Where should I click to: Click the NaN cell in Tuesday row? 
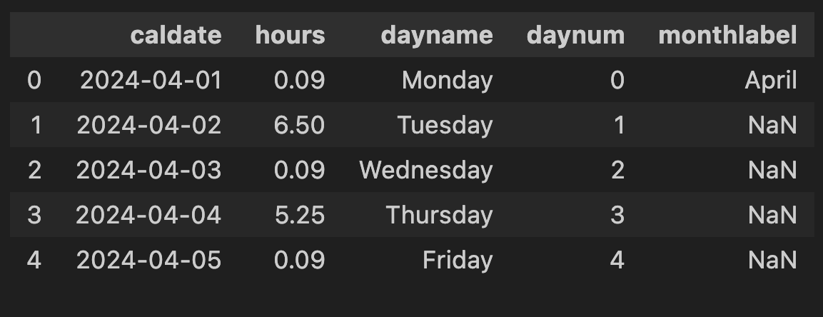click(x=772, y=126)
